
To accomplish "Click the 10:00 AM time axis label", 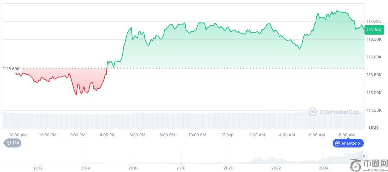I will [18, 135].
